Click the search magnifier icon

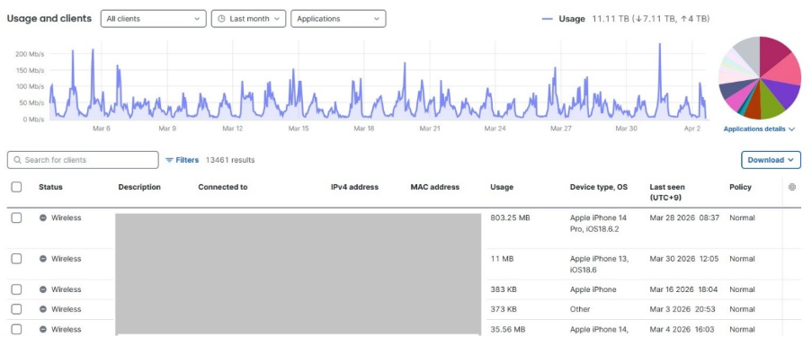pyautogui.click(x=17, y=160)
